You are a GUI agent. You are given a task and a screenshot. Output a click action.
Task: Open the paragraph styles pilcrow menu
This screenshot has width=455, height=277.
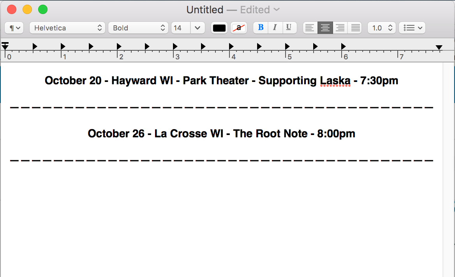(x=14, y=28)
